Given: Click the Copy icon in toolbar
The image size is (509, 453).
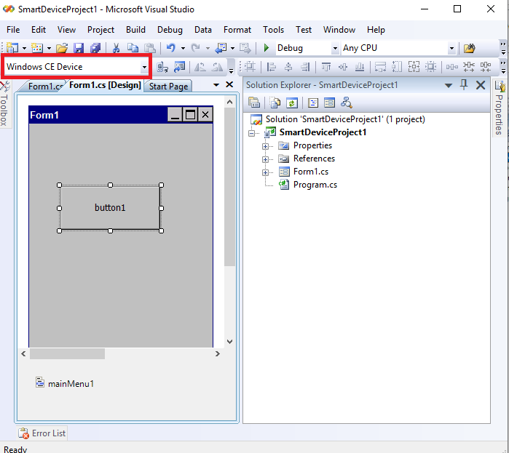Looking at the screenshot, I should click(x=133, y=48).
